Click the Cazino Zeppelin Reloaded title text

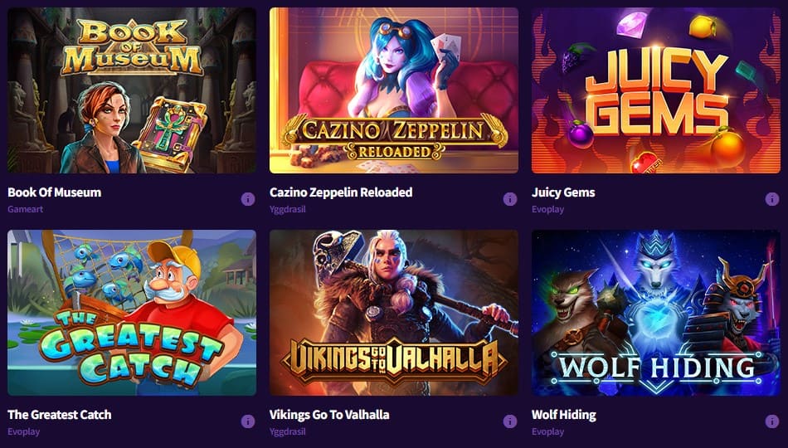point(341,192)
